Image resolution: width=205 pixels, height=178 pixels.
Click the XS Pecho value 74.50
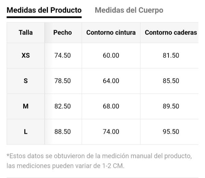(63, 55)
